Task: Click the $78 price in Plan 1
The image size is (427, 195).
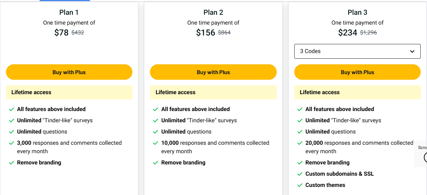Action: coord(61,33)
